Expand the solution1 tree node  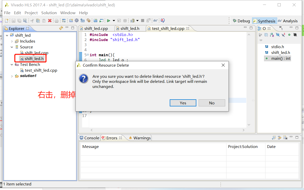(x=12, y=76)
